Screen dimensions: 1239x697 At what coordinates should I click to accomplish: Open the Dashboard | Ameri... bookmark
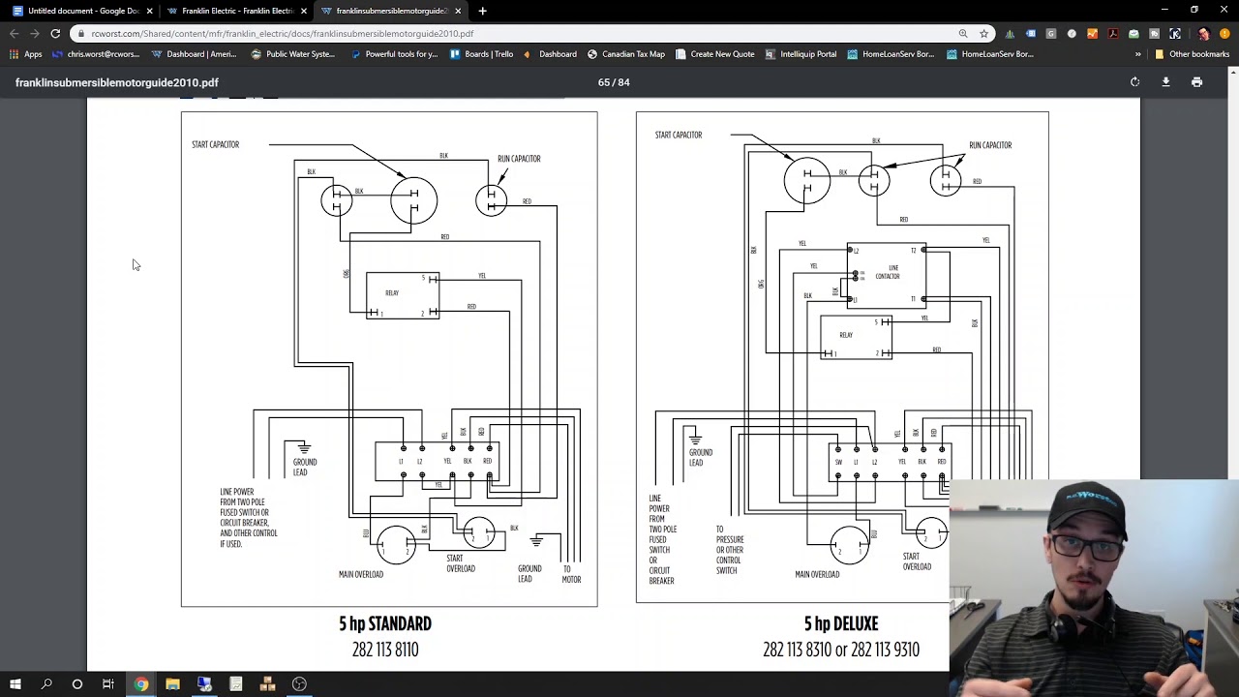194,54
